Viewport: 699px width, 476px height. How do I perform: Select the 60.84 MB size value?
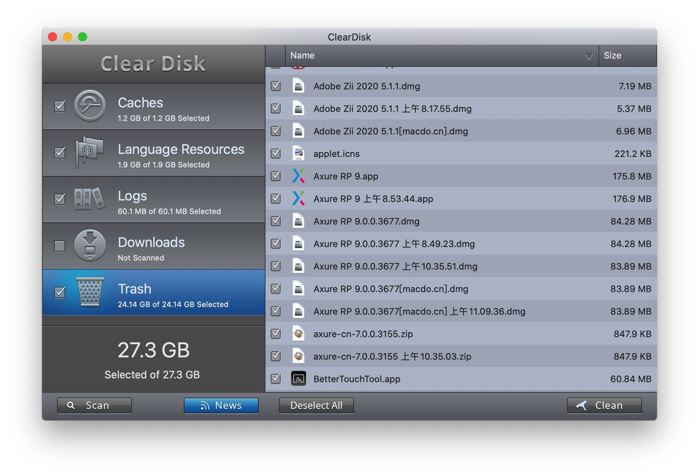click(x=631, y=379)
